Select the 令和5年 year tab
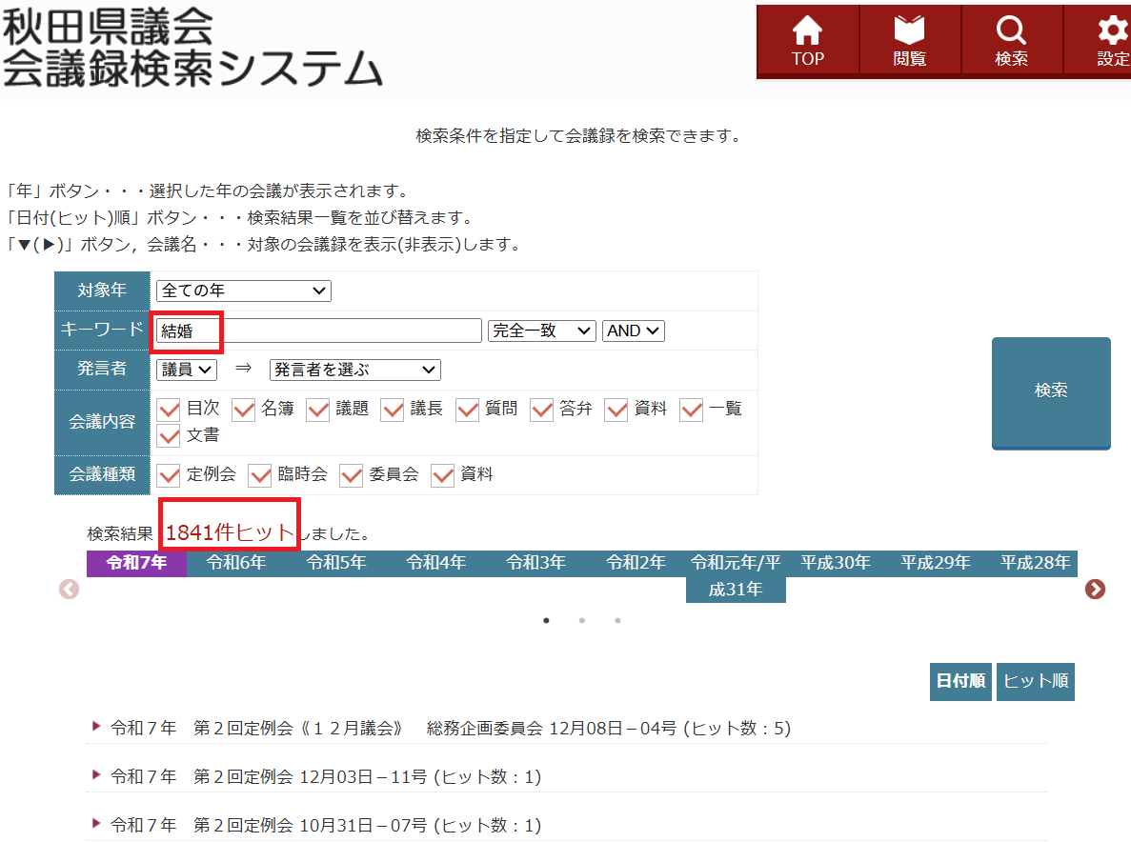This screenshot has width=1131, height=842. [x=336, y=563]
